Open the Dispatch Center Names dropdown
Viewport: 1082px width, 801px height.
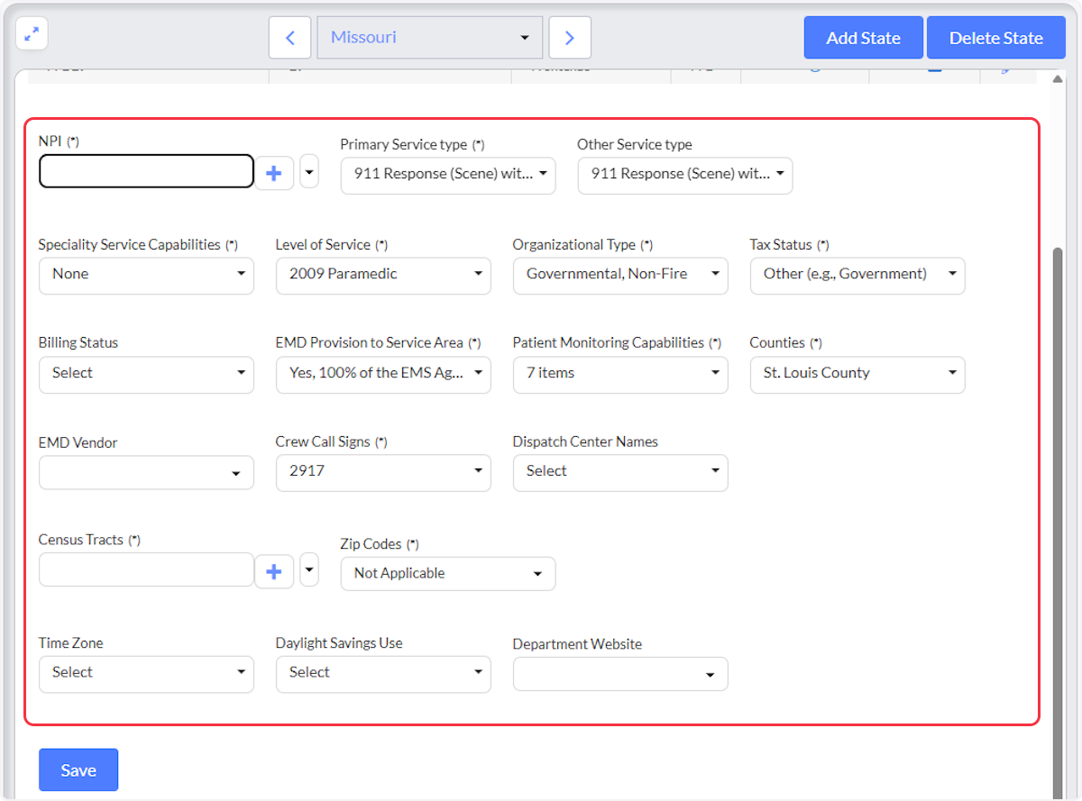(620, 472)
